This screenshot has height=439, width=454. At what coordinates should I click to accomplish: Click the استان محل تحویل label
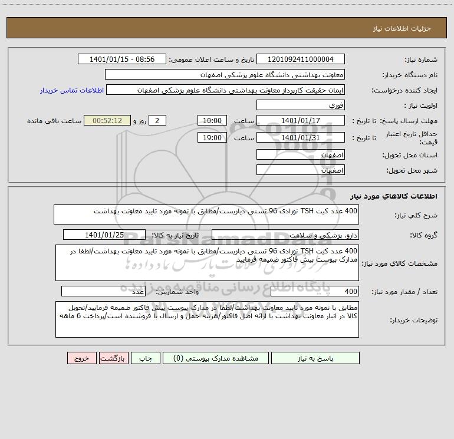pyautogui.click(x=410, y=156)
